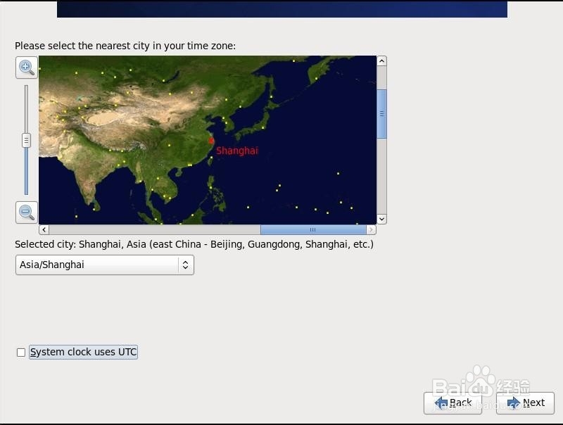Screen dimensions: 563x425
Task: Click the System clock uses UTC label text
Action: click(x=82, y=352)
